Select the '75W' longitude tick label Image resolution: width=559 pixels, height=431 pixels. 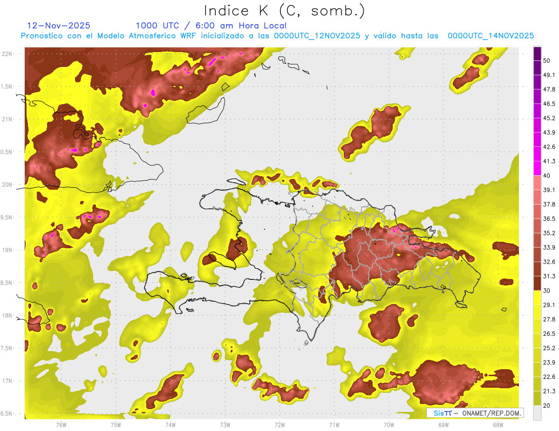click(116, 424)
